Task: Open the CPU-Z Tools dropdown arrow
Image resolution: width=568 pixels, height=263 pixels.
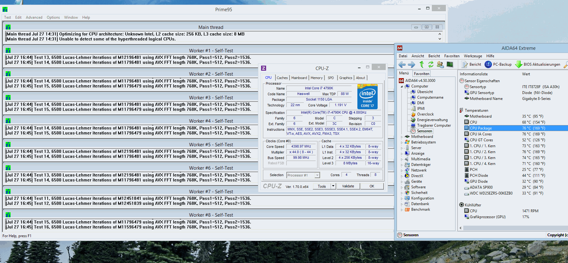Action: coord(333,186)
